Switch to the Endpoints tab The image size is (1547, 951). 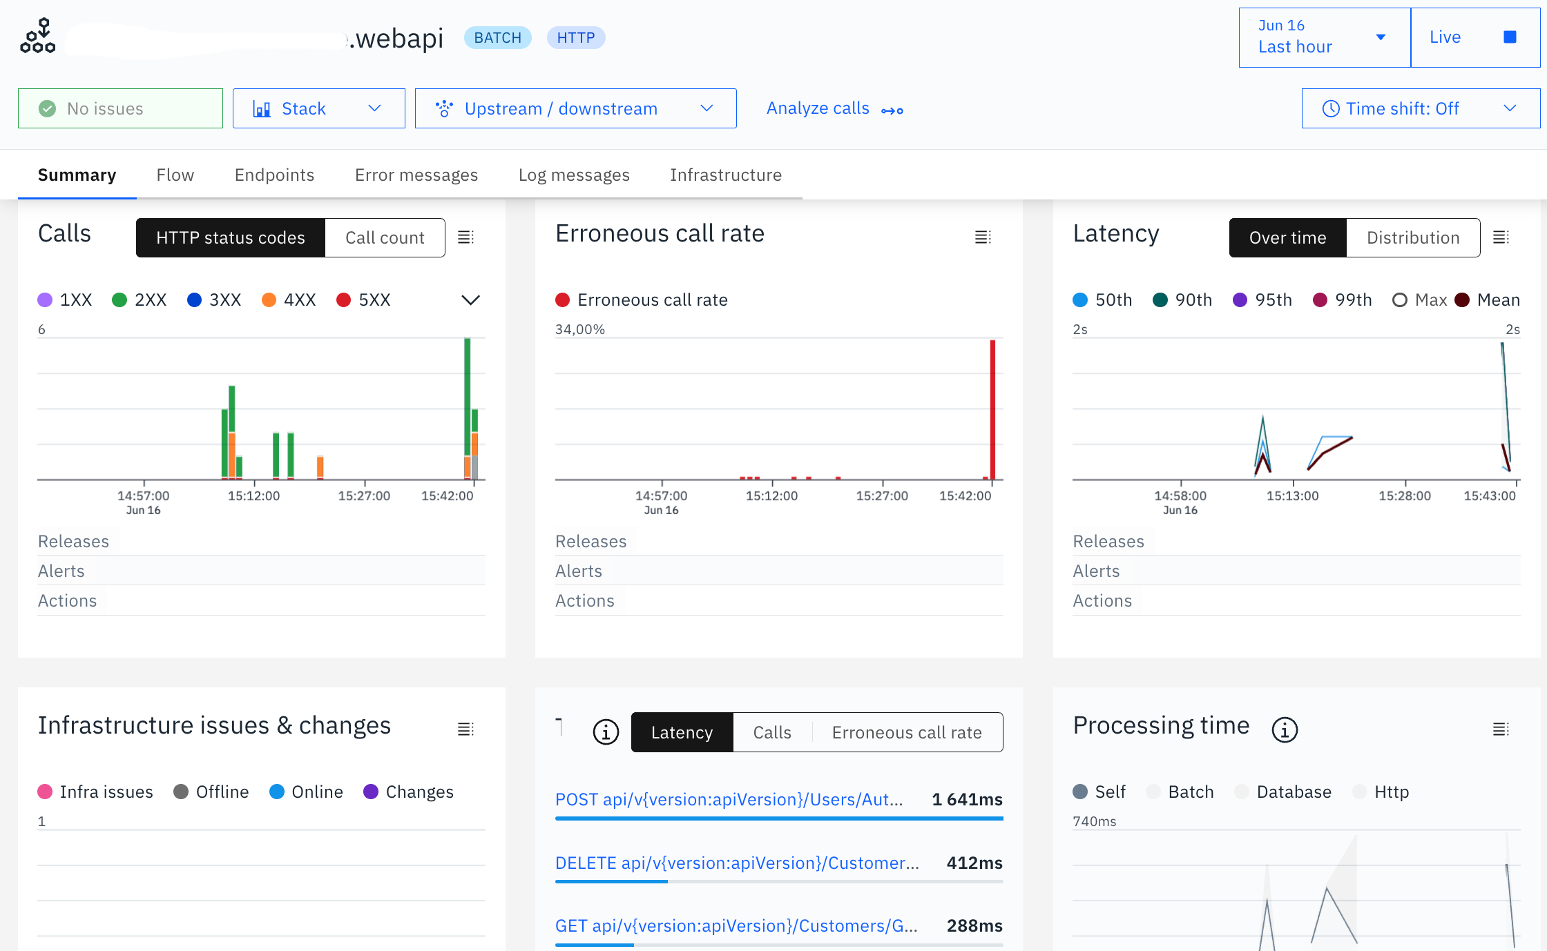point(274,175)
